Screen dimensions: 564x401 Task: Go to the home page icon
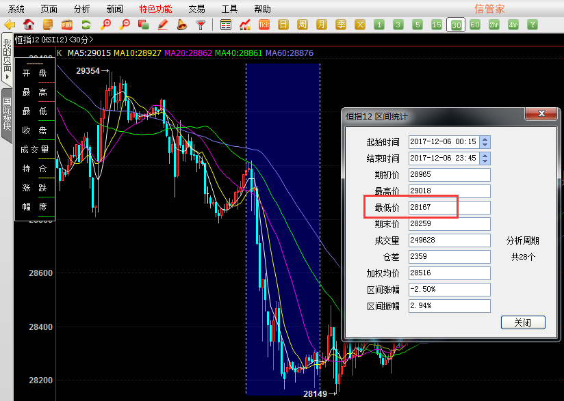tap(29, 25)
